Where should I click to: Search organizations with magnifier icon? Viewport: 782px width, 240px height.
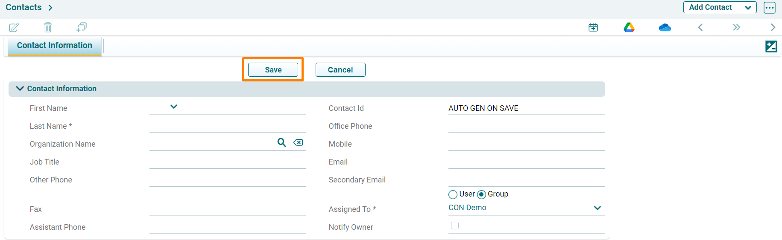281,142
